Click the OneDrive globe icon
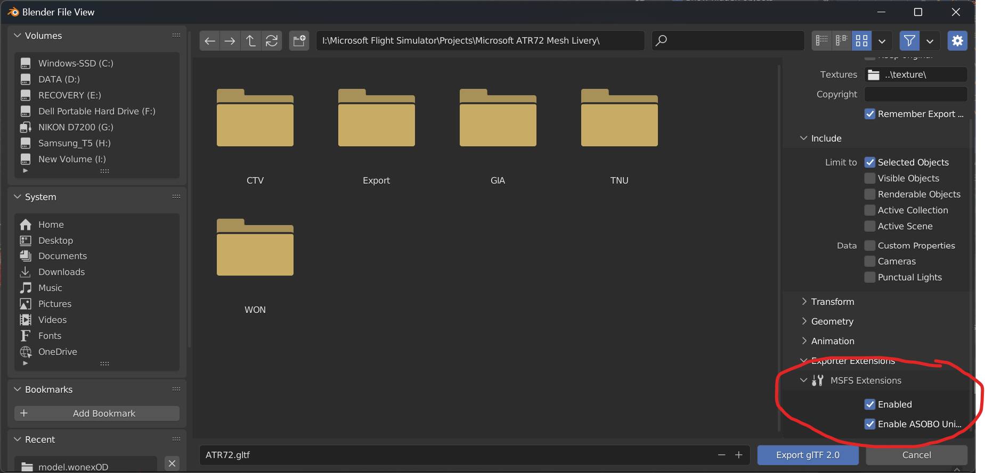Viewport: 985px width, 473px height. pos(26,352)
